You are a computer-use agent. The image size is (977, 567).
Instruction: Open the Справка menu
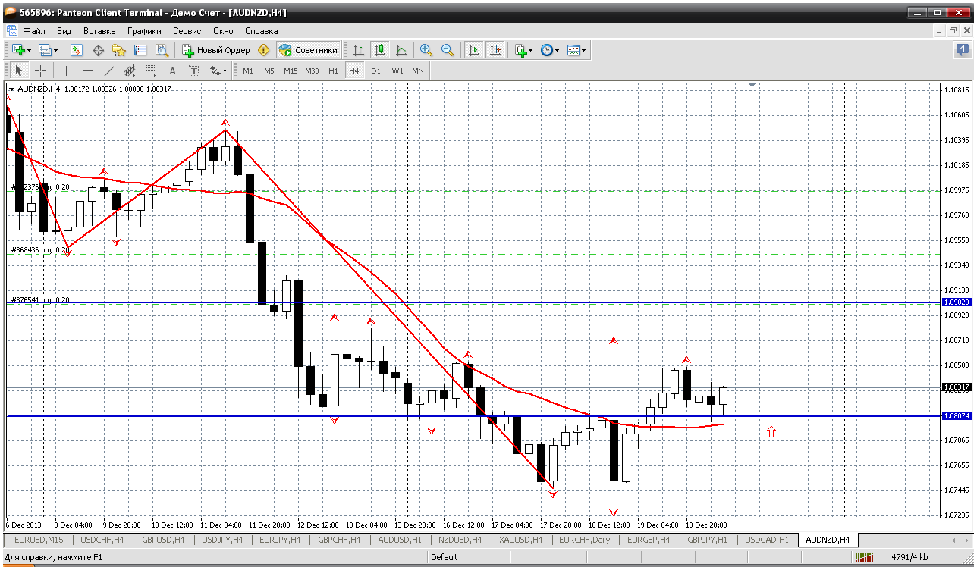click(262, 31)
